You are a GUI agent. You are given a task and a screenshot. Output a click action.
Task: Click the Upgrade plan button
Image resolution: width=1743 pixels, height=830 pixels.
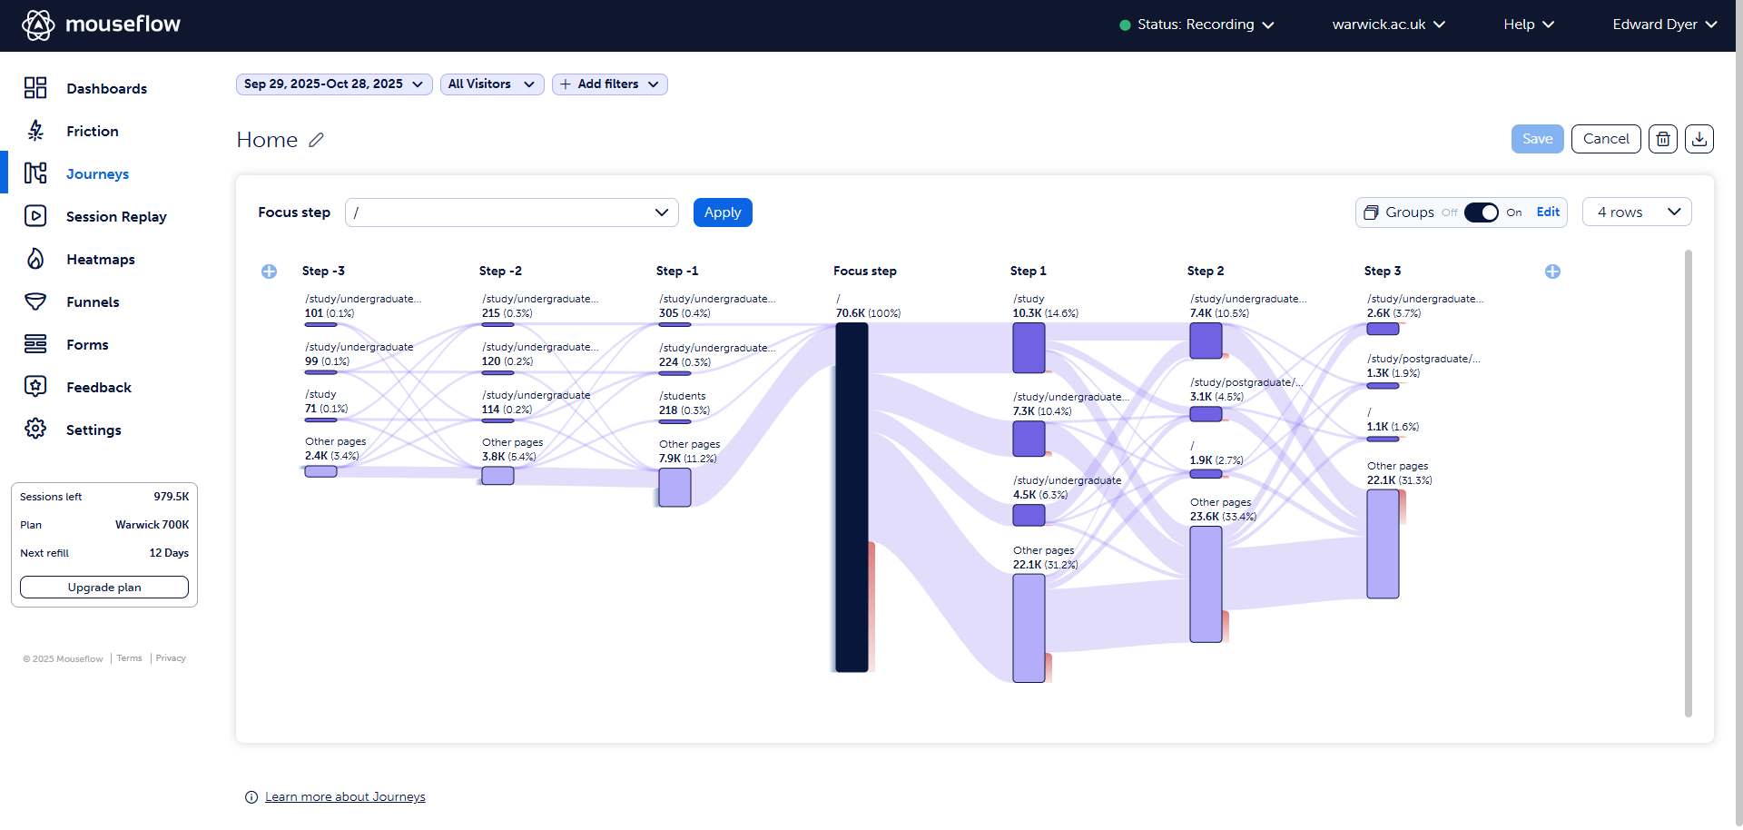[104, 588]
